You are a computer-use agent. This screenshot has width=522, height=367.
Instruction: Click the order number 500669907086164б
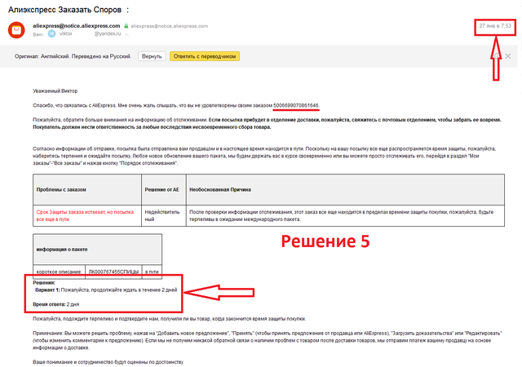point(295,105)
